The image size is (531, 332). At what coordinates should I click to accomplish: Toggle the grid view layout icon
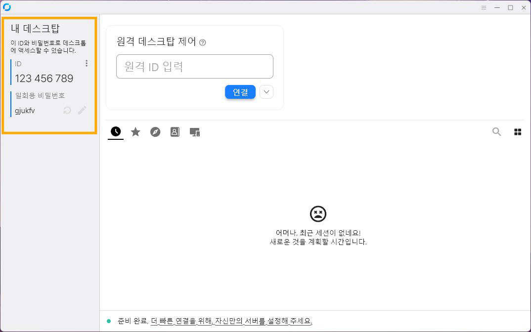(x=518, y=132)
